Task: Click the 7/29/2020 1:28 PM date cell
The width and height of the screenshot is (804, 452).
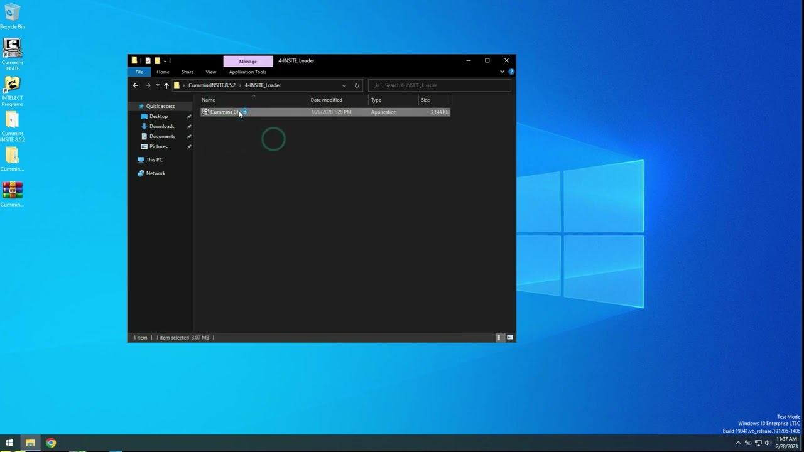Action: click(x=331, y=112)
